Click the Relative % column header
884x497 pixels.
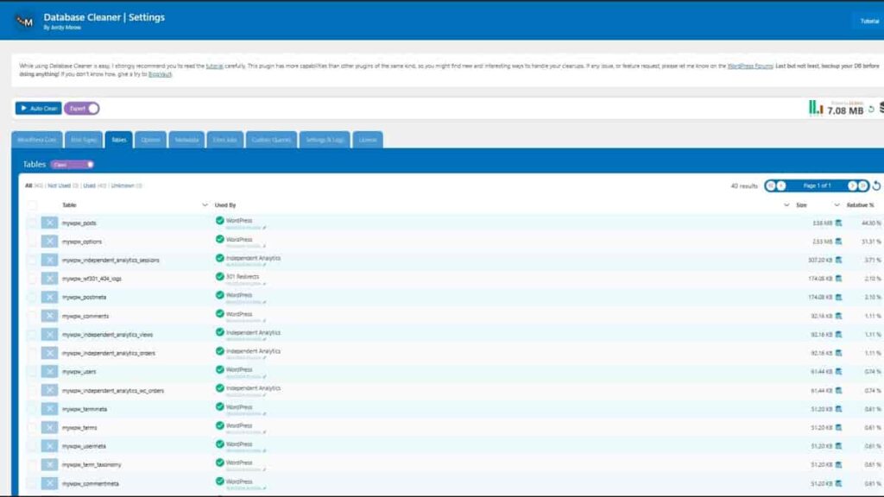click(861, 205)
